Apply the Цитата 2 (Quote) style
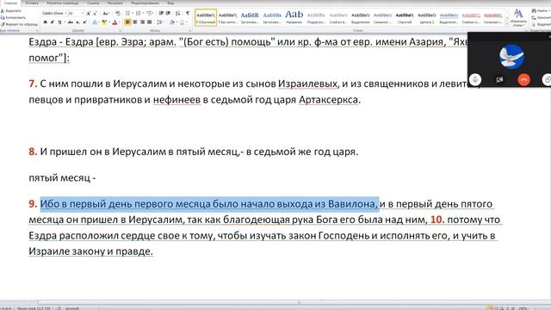 427,17
